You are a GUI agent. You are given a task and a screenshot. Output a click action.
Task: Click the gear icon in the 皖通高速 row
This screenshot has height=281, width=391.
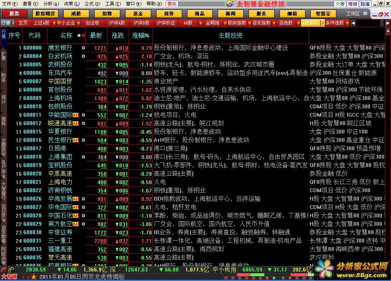(x=83, y=123)
